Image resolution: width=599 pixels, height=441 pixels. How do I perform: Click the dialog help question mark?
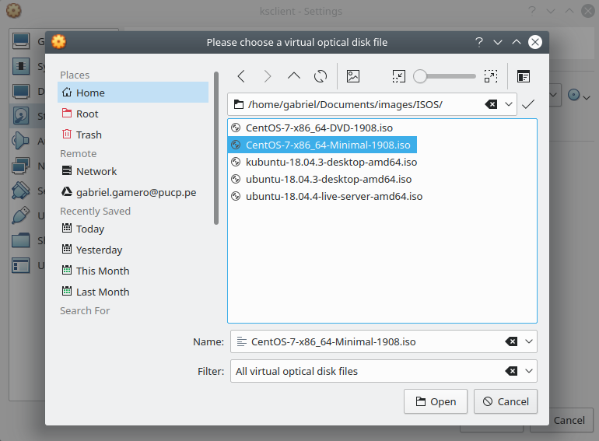pyautogui.click(x=479, y=42)
